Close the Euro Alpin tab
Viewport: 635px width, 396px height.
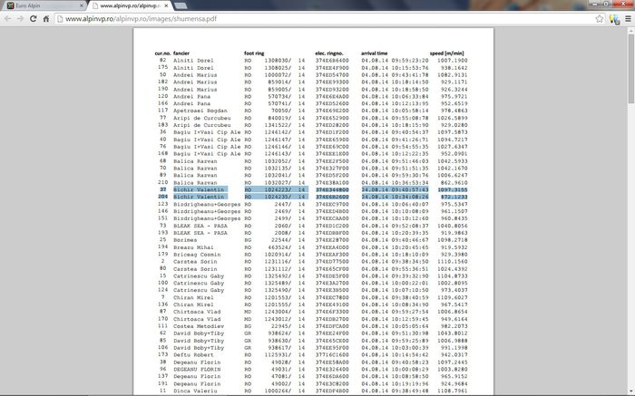pos(83,5)
